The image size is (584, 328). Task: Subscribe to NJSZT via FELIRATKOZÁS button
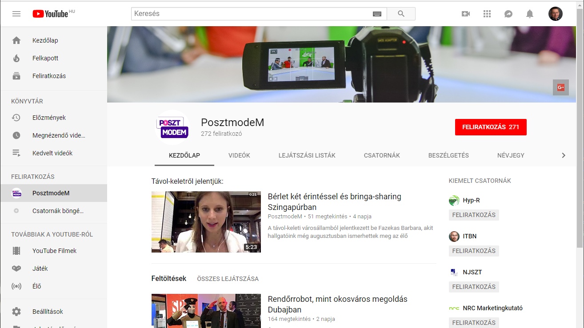click(474, 287)
